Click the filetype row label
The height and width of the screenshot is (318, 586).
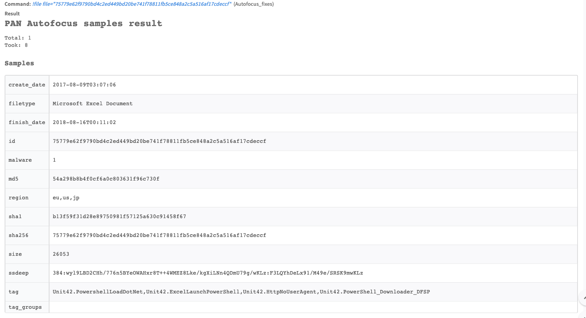(22, 104)
